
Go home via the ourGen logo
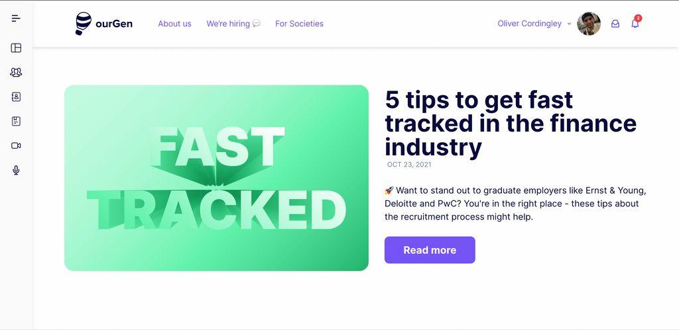(104, 23)
